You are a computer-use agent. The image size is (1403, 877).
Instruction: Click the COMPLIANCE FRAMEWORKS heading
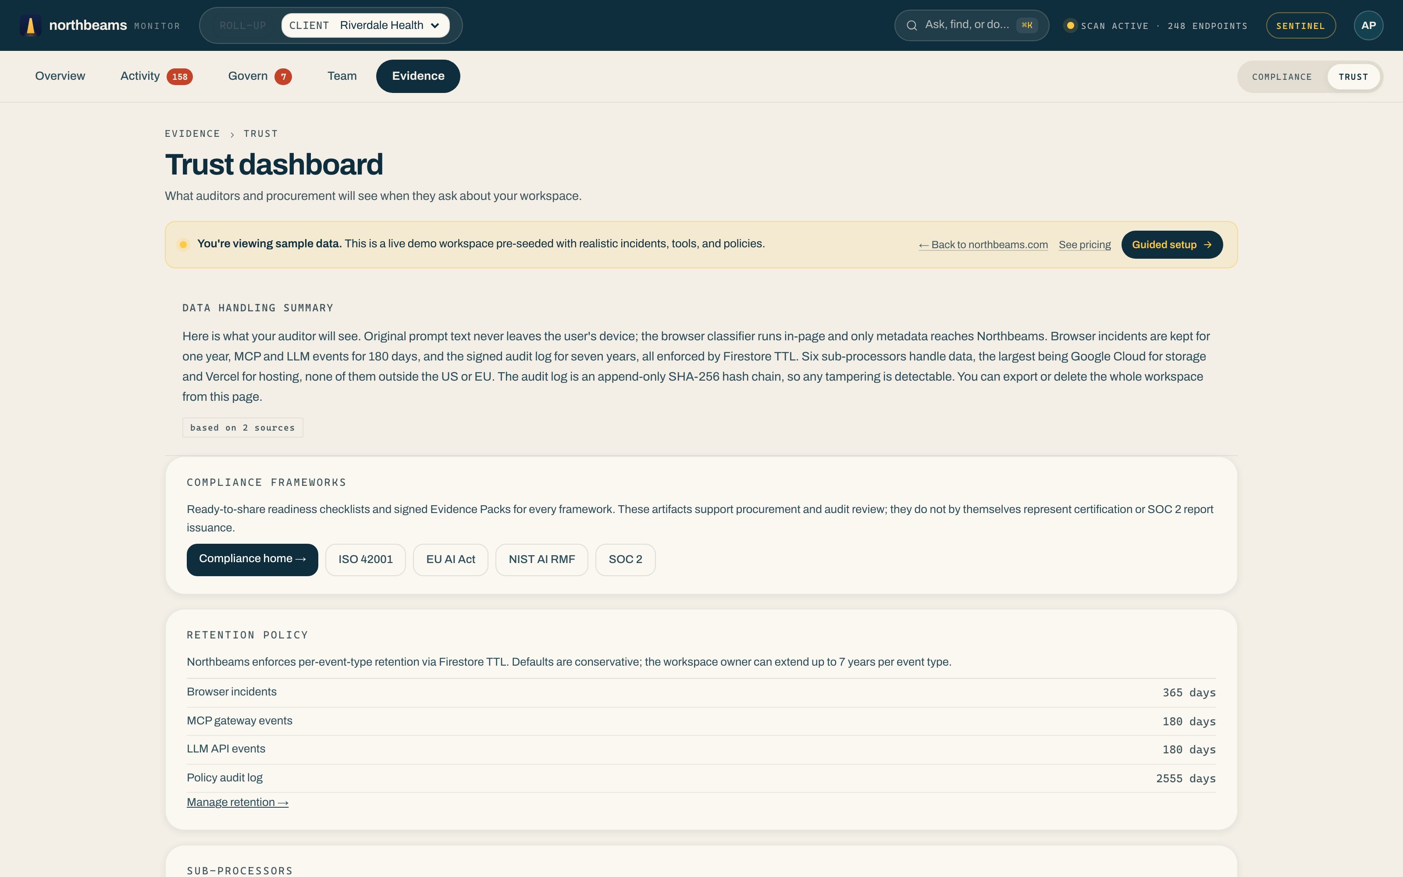pyautogui.click(x=267, y=483)
